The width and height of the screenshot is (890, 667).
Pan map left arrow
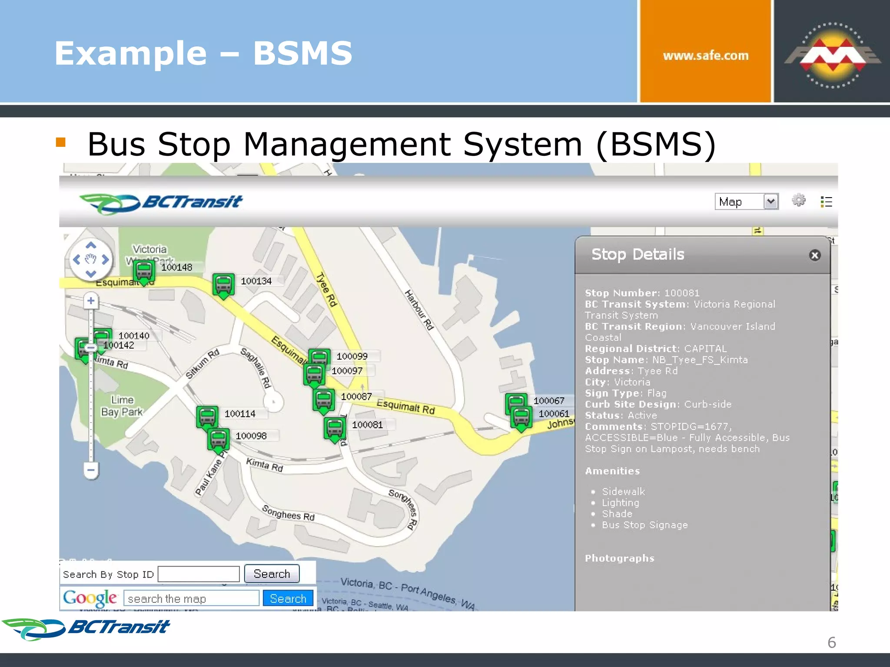pyautogui.click(x=77, y=260)
